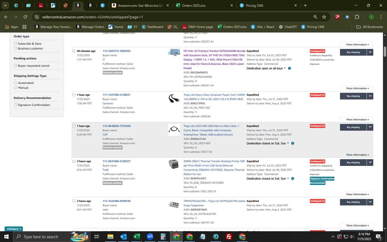Open the Chrome three-dot menu
Image resolution: width=387 pixels, height=242 pixels.
click(x=381, y=17)
